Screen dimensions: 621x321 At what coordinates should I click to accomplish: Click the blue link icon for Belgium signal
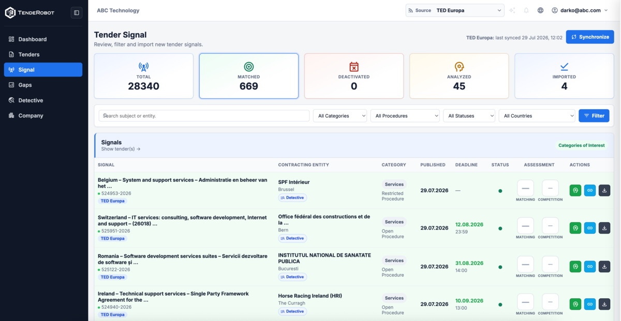click(590, 190)
